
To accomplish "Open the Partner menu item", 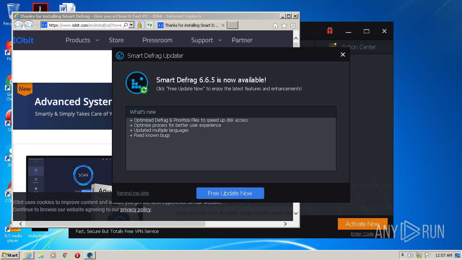I will pos(242,40).
